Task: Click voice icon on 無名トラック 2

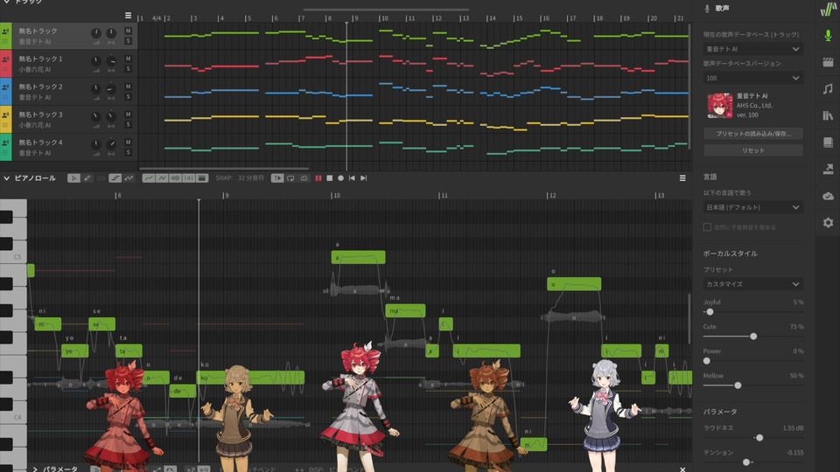Action: coord(5,87)
